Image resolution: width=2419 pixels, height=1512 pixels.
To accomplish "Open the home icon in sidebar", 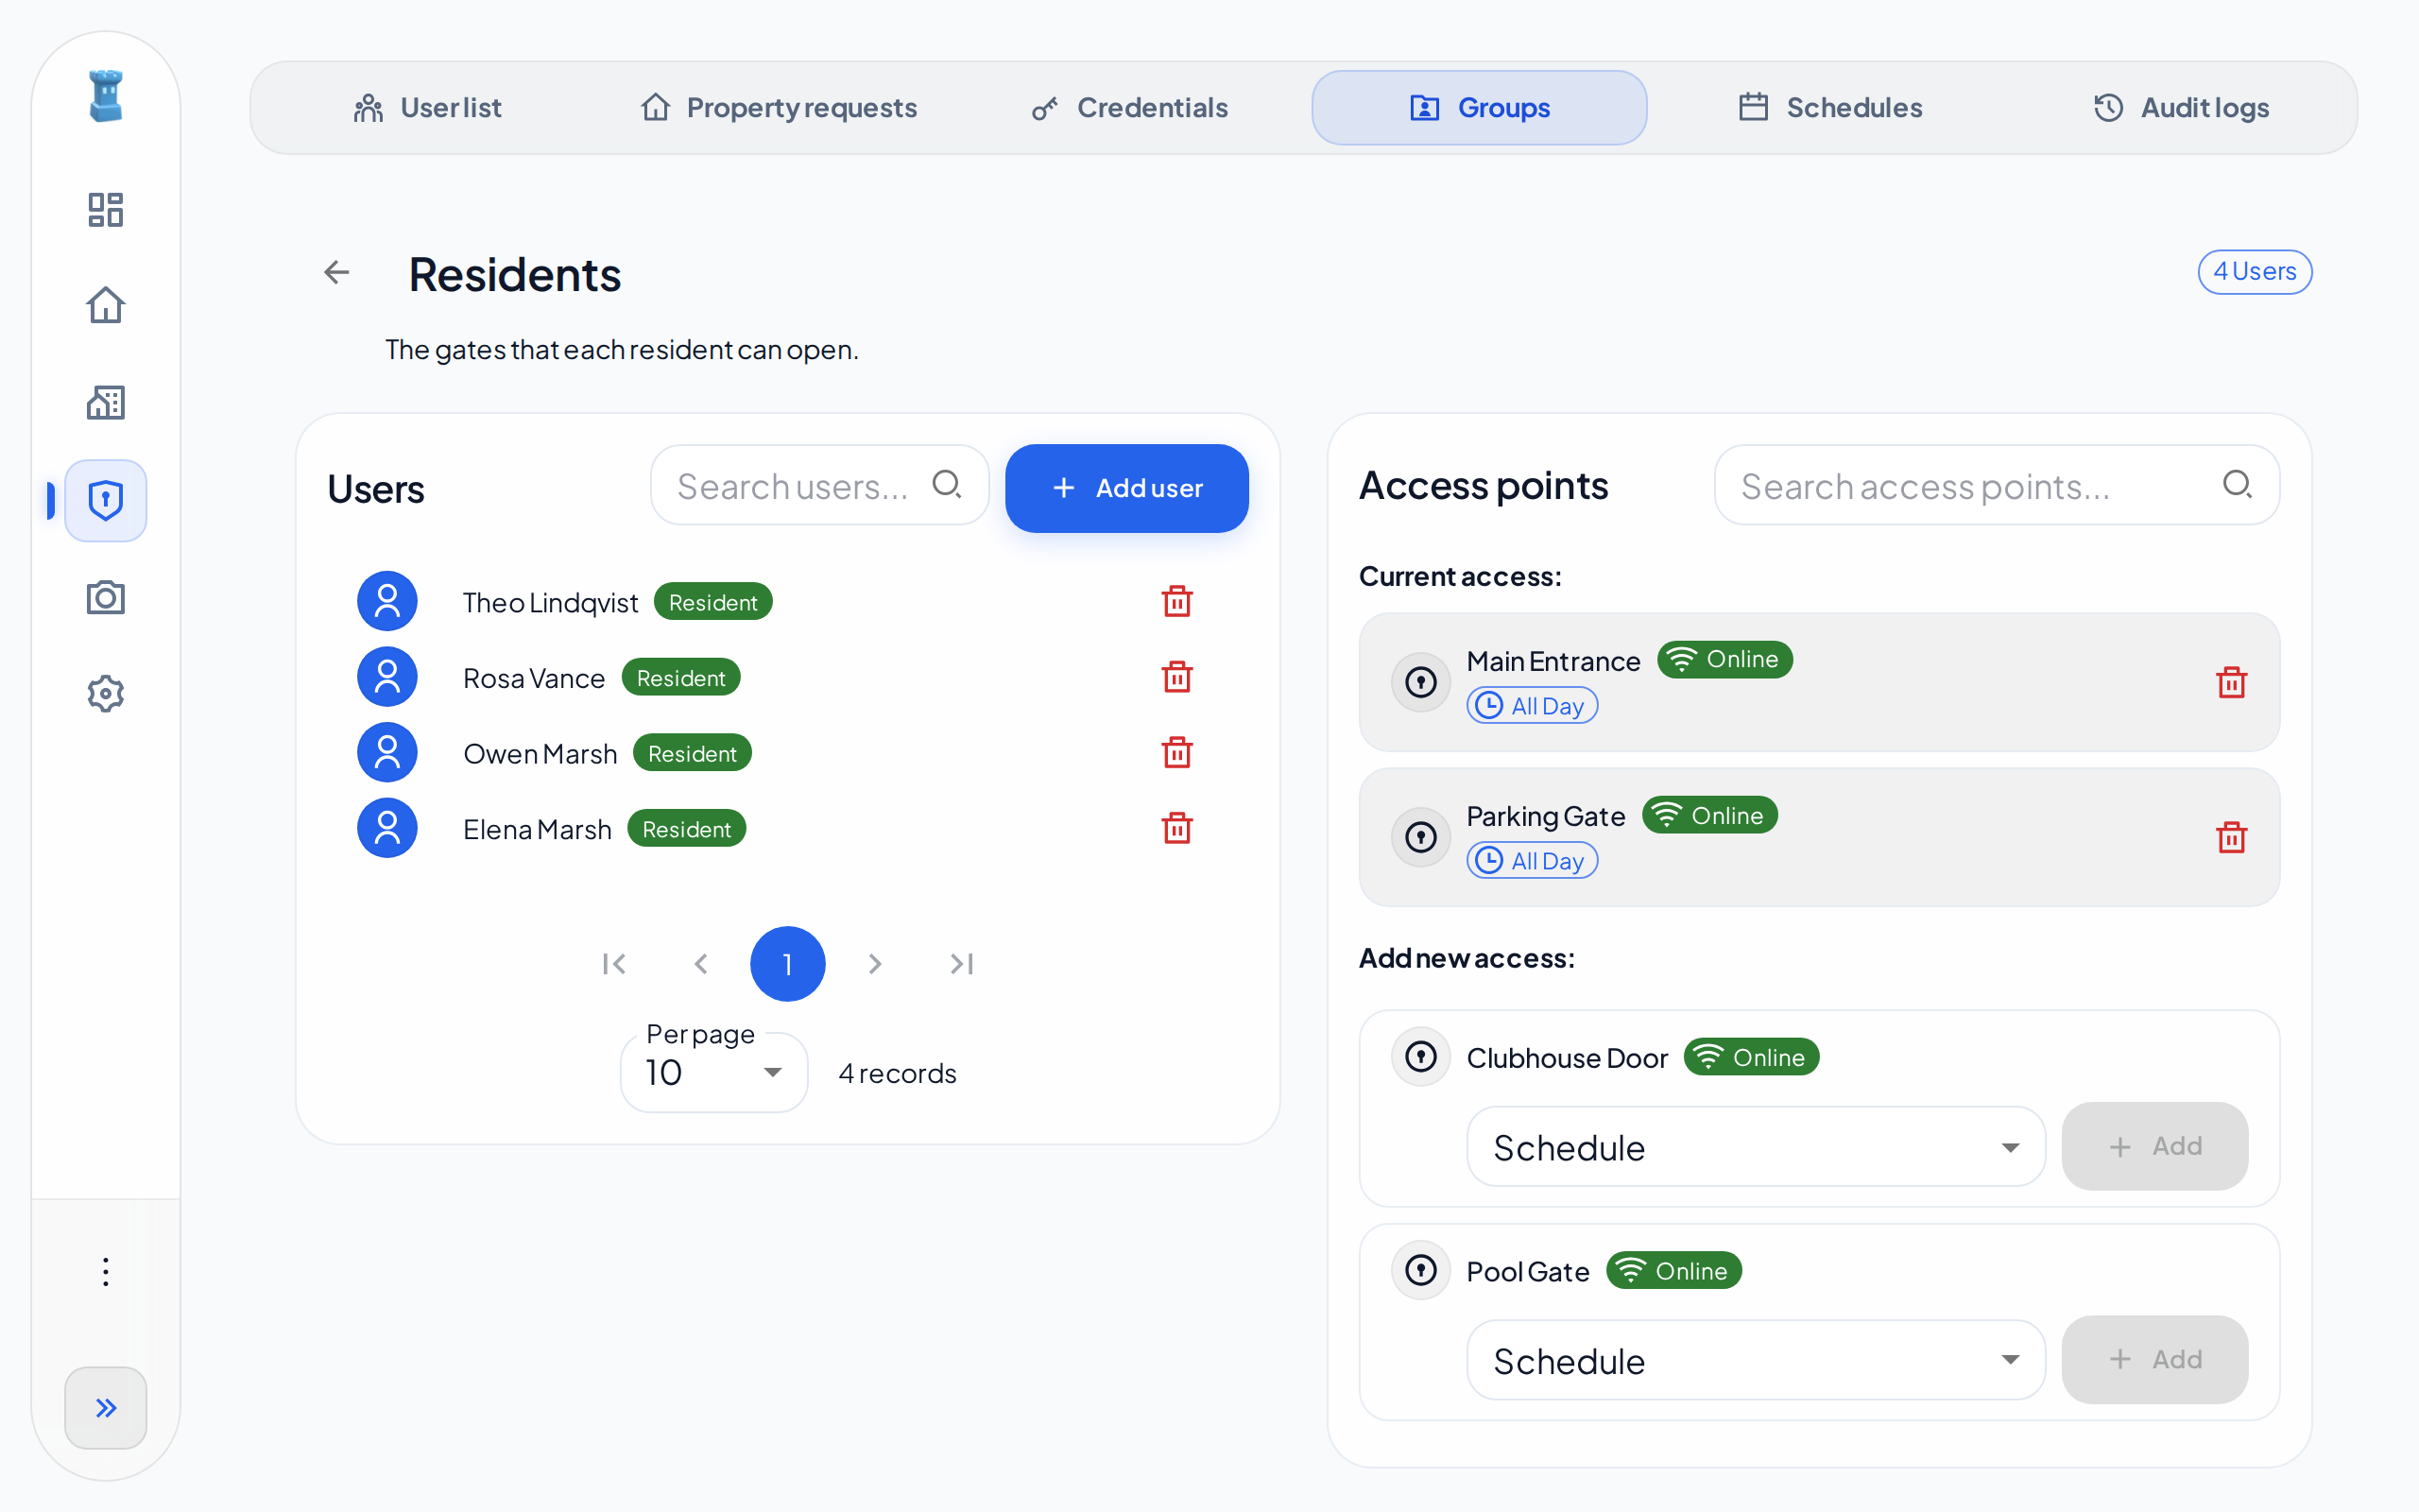I will [x=105, y=305].
